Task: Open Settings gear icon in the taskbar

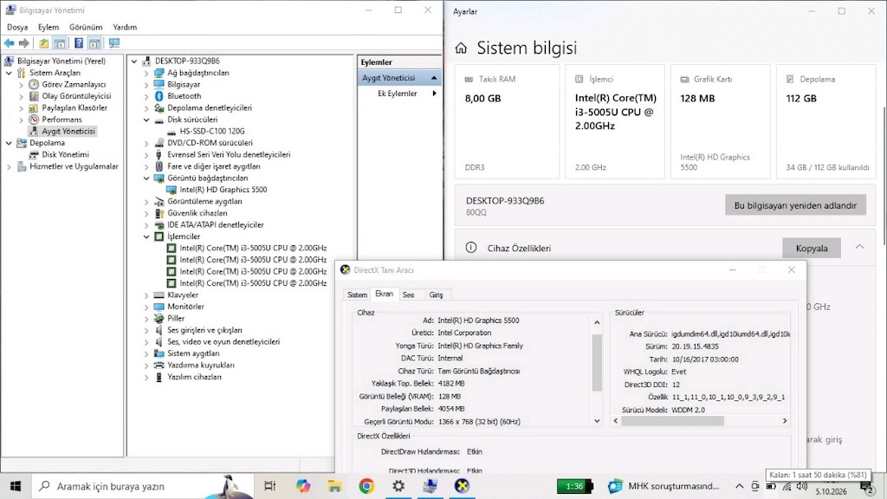Action: coord(398,486)
